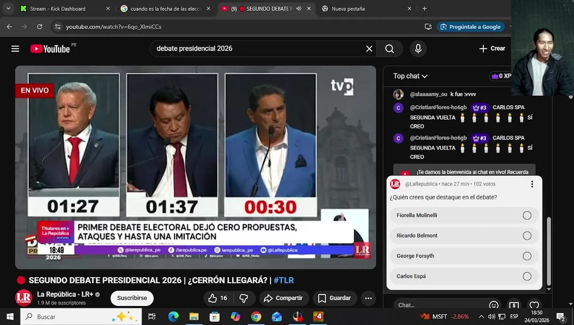This screenshot has width=574, height=325.
Task: Expand the Top chat dropdown
Action: coord(410,76)
